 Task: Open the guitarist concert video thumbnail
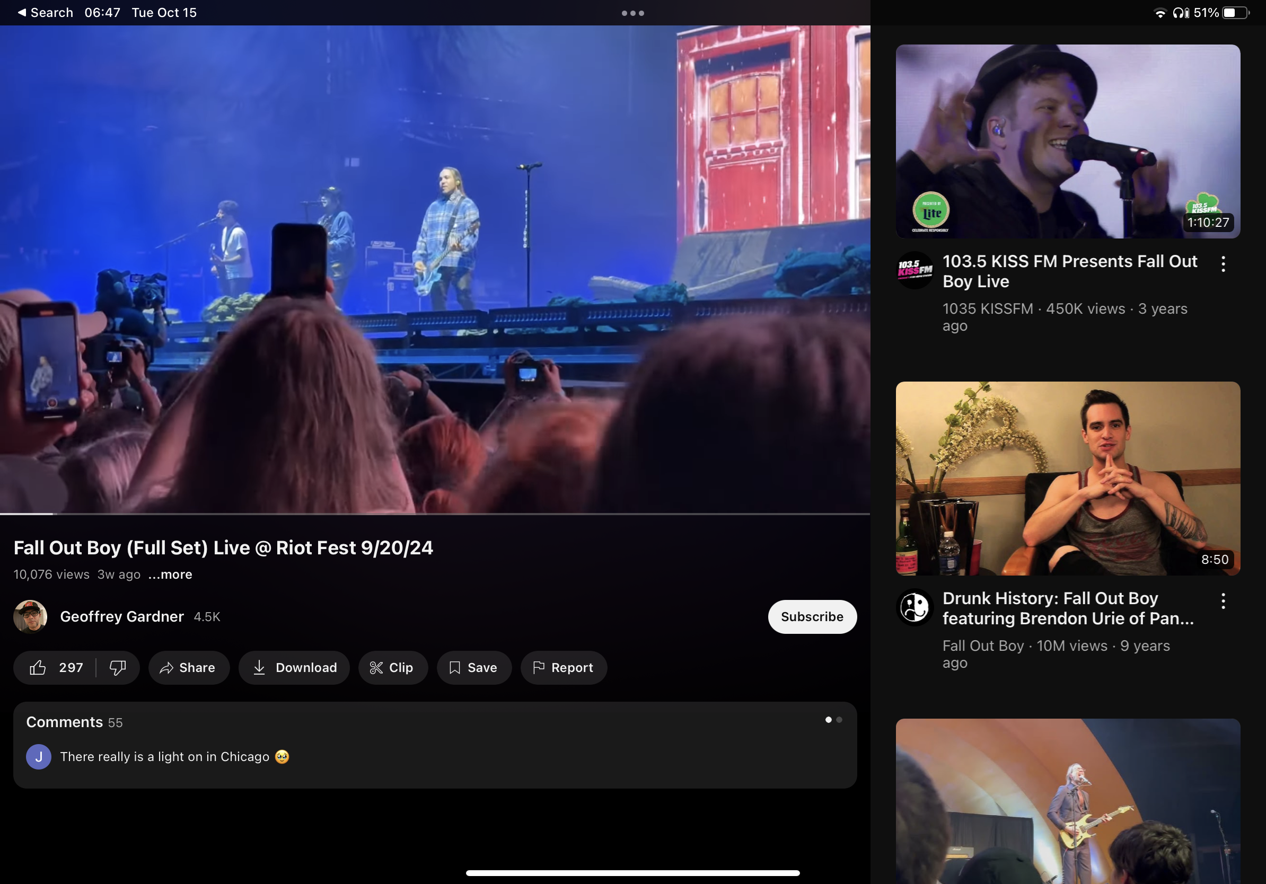(x=1068, y=801)
